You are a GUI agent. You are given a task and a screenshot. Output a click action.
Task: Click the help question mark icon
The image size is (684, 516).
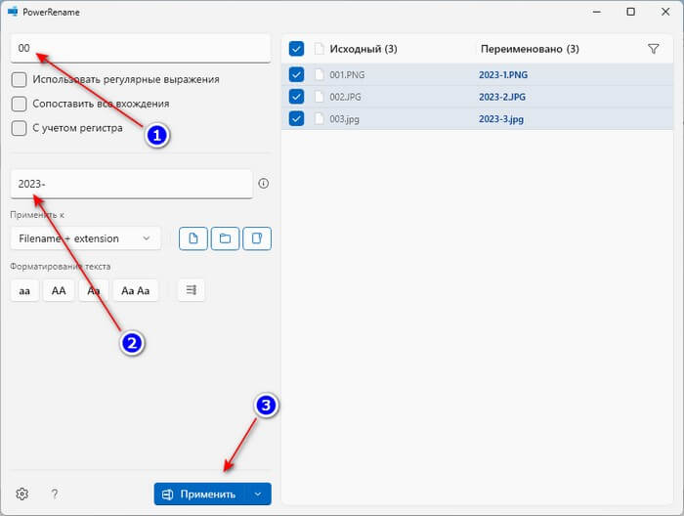(x=55, y=494)
